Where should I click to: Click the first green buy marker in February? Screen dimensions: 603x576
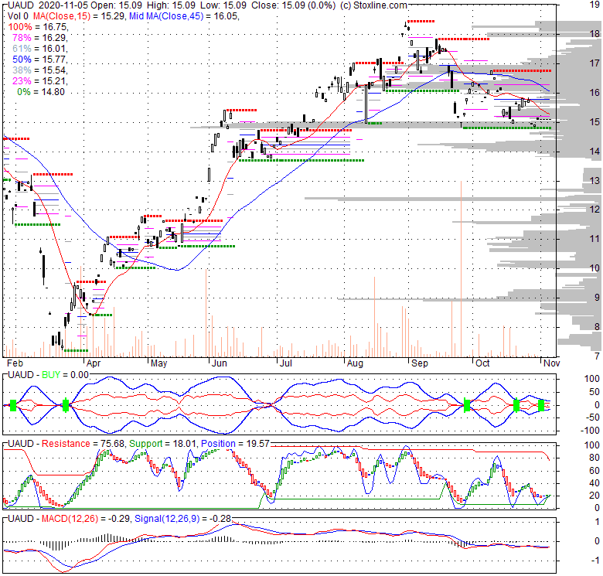[13, 405]
